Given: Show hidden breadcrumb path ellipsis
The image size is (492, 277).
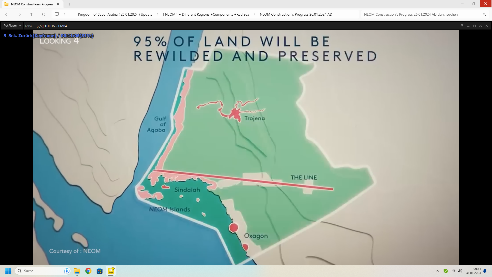Looking at the screenshot, I should click(72, 14).
